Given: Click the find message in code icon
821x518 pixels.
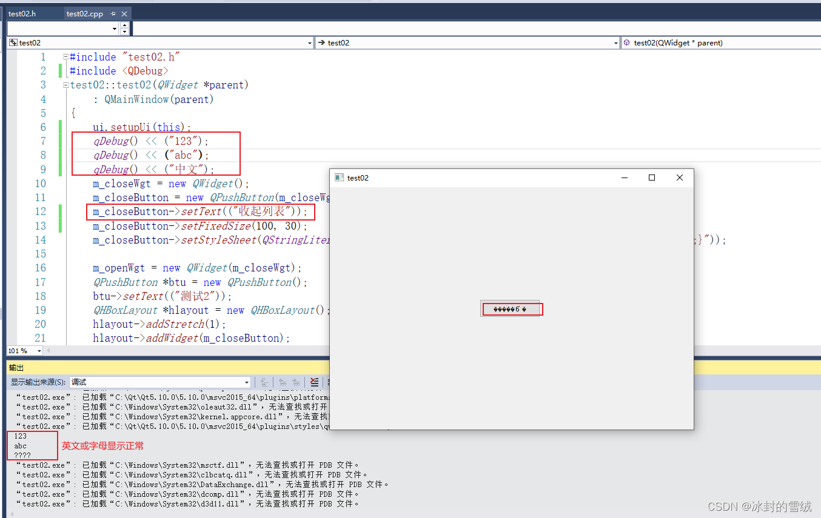Looking at the screenshot, I should 264,382.
